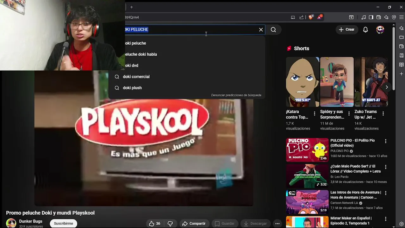
Task: Open the Pulcino Pio video thumbnail
Action: [x=307, y=150]
